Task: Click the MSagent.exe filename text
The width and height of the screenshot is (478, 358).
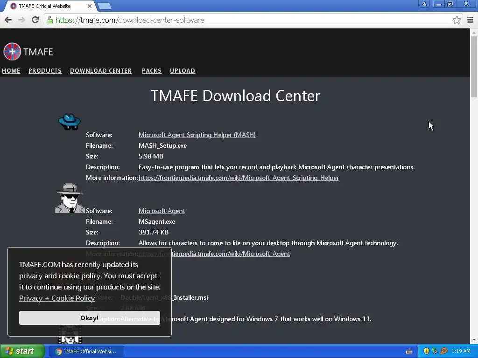Action: (x=157, y=221)
